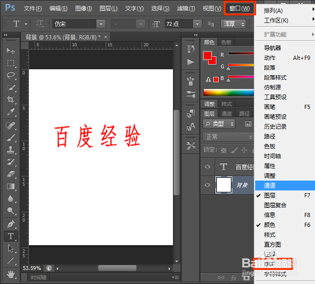Expand the 排列(A) submenu
This screenshot has height=284, width=315.
285,10
